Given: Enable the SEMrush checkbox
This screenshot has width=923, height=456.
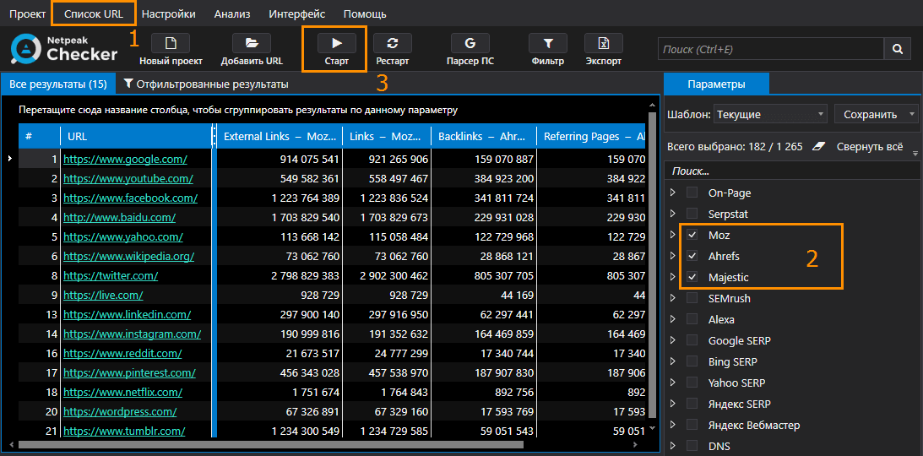Looking at the screenshot, I should 692,298.
